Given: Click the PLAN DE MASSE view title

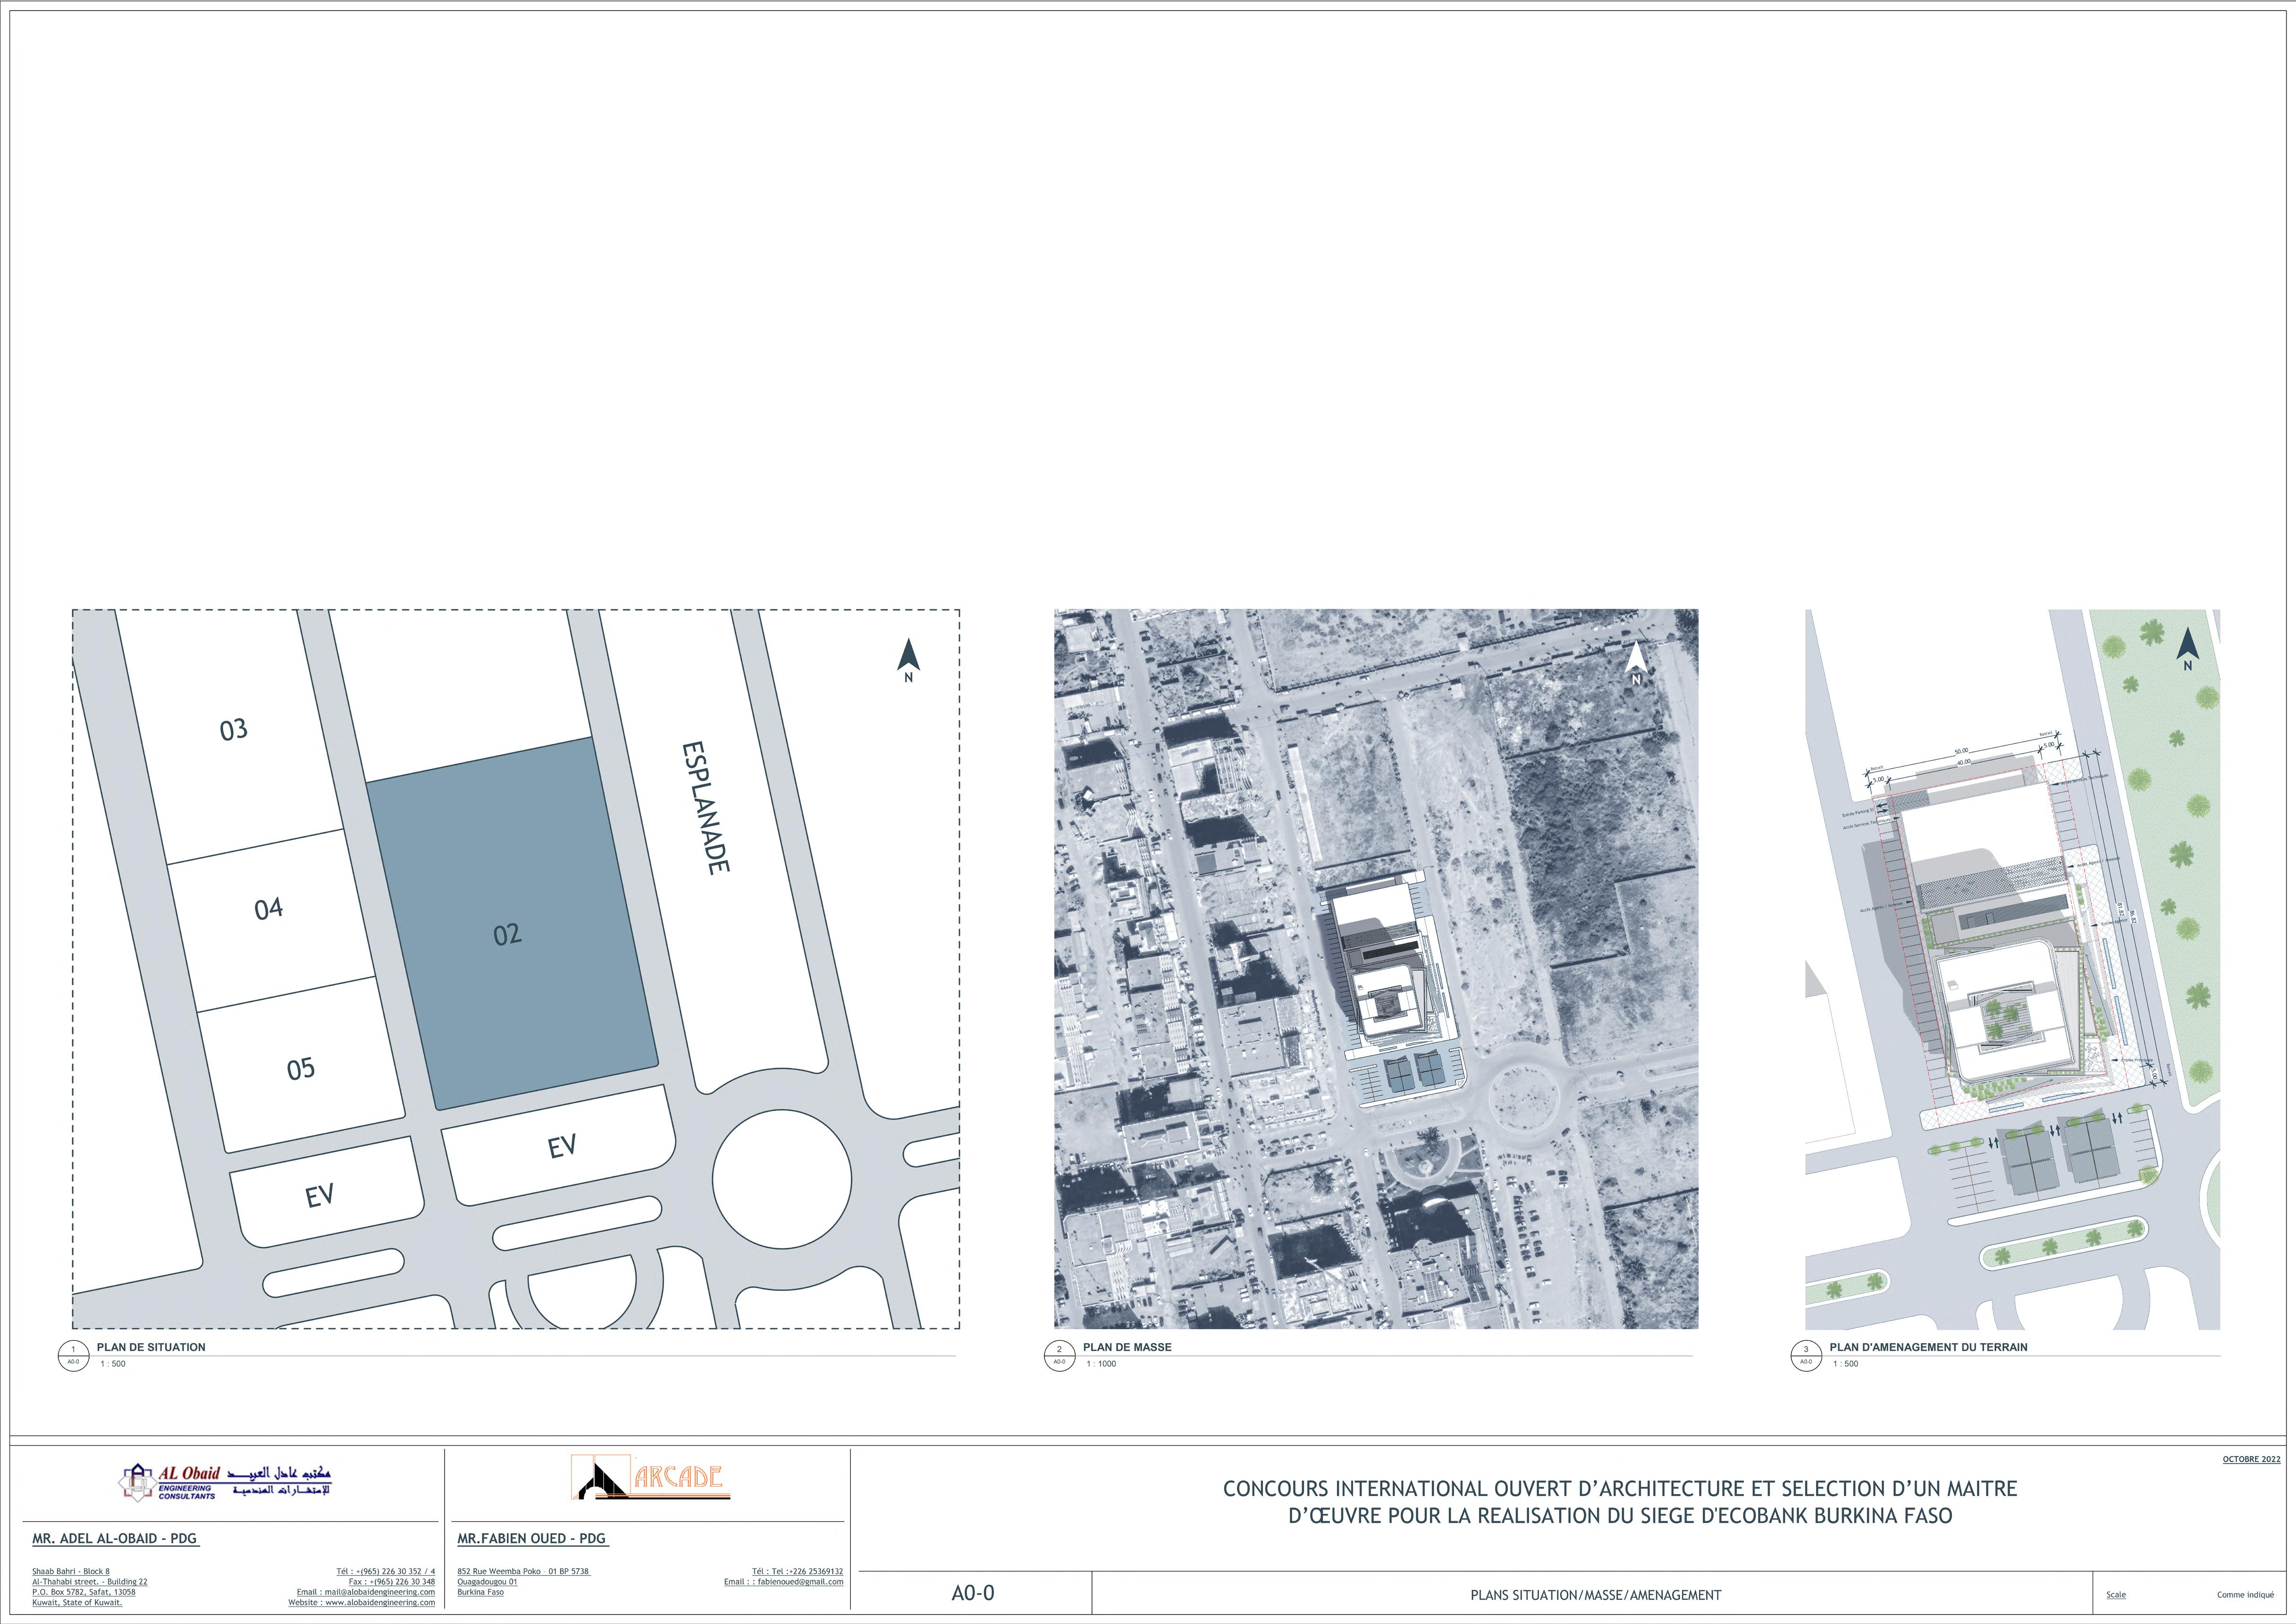Looking at the screenshot, I should [1127, 1347].
